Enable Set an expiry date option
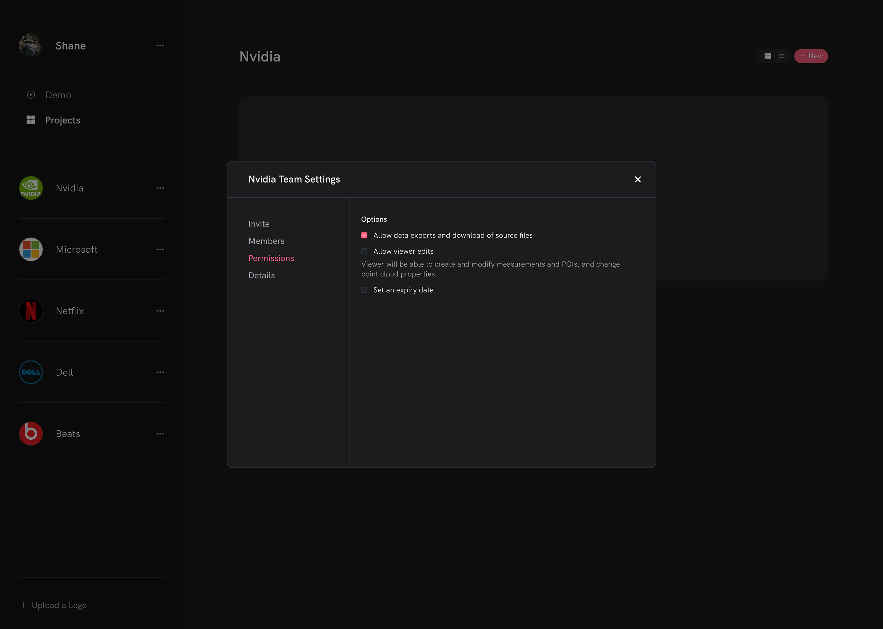Image resolution: width=883 pixels, height=629 pixels. 364,290
